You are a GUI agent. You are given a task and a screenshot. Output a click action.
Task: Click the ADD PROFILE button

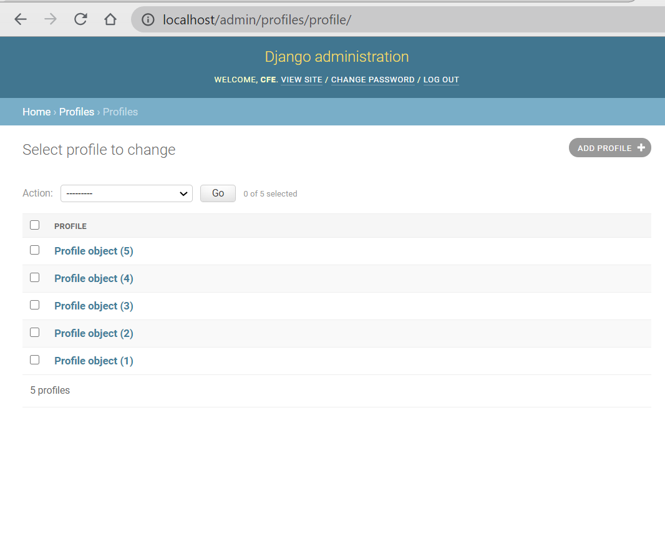[x=610, y=147]
